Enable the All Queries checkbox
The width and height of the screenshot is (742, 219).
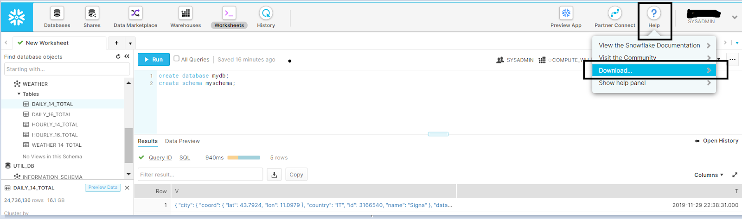177,59
